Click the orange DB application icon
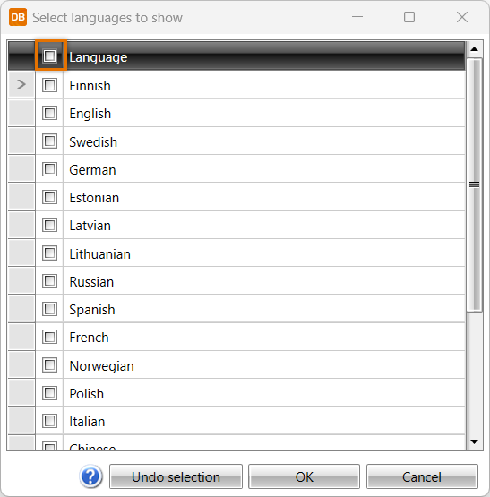Image resolution: width=490 pixels, height=497 pixels. point(18,17)
